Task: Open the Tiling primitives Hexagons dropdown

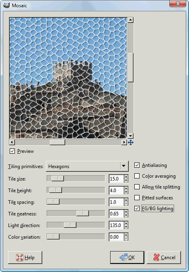Action: pyautogui.click(x=87, y=166)
